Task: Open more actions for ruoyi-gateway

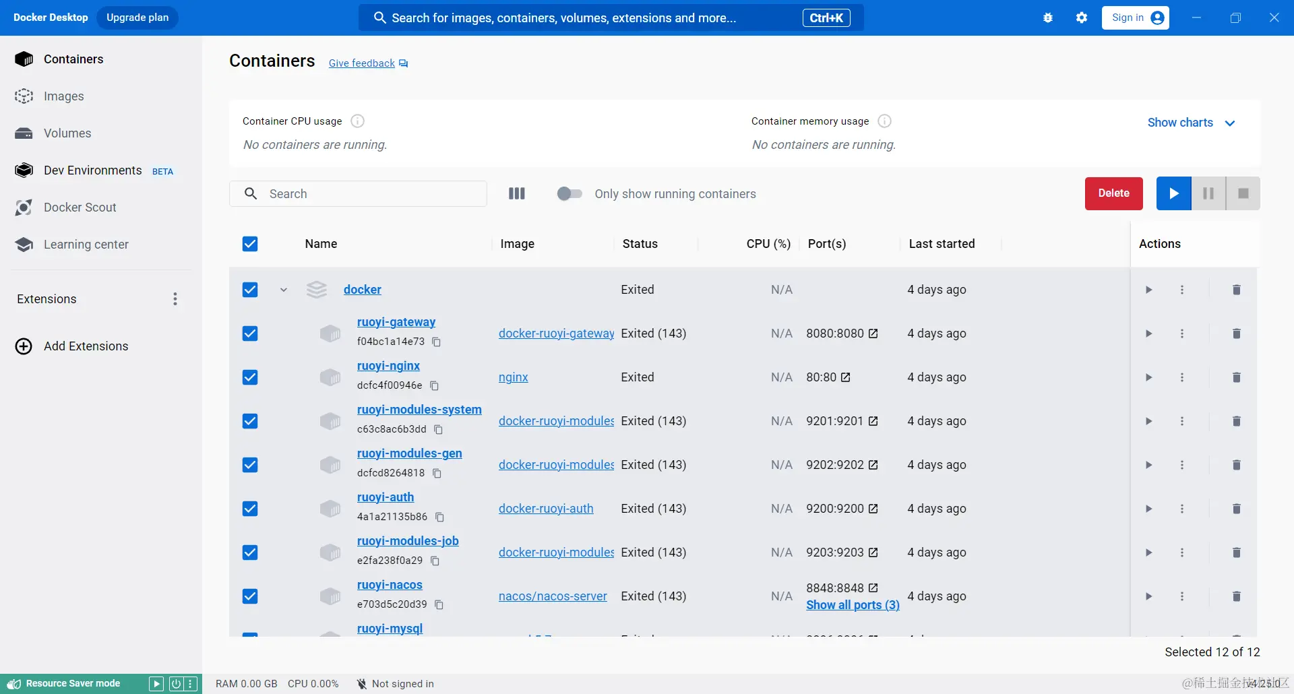Action: [x=1182, y=334]
